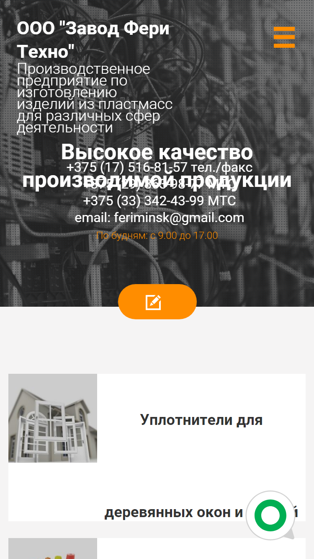Click the Высокое качество hero heading
Screen dimensions: 314x559
[x=157, y=152]
